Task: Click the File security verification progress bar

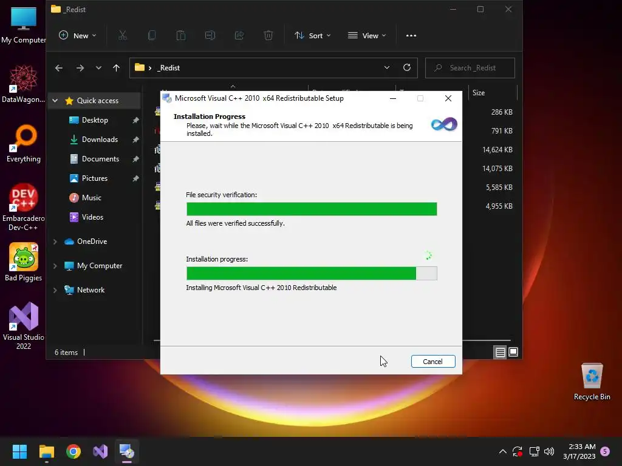Action: [312, 209]
